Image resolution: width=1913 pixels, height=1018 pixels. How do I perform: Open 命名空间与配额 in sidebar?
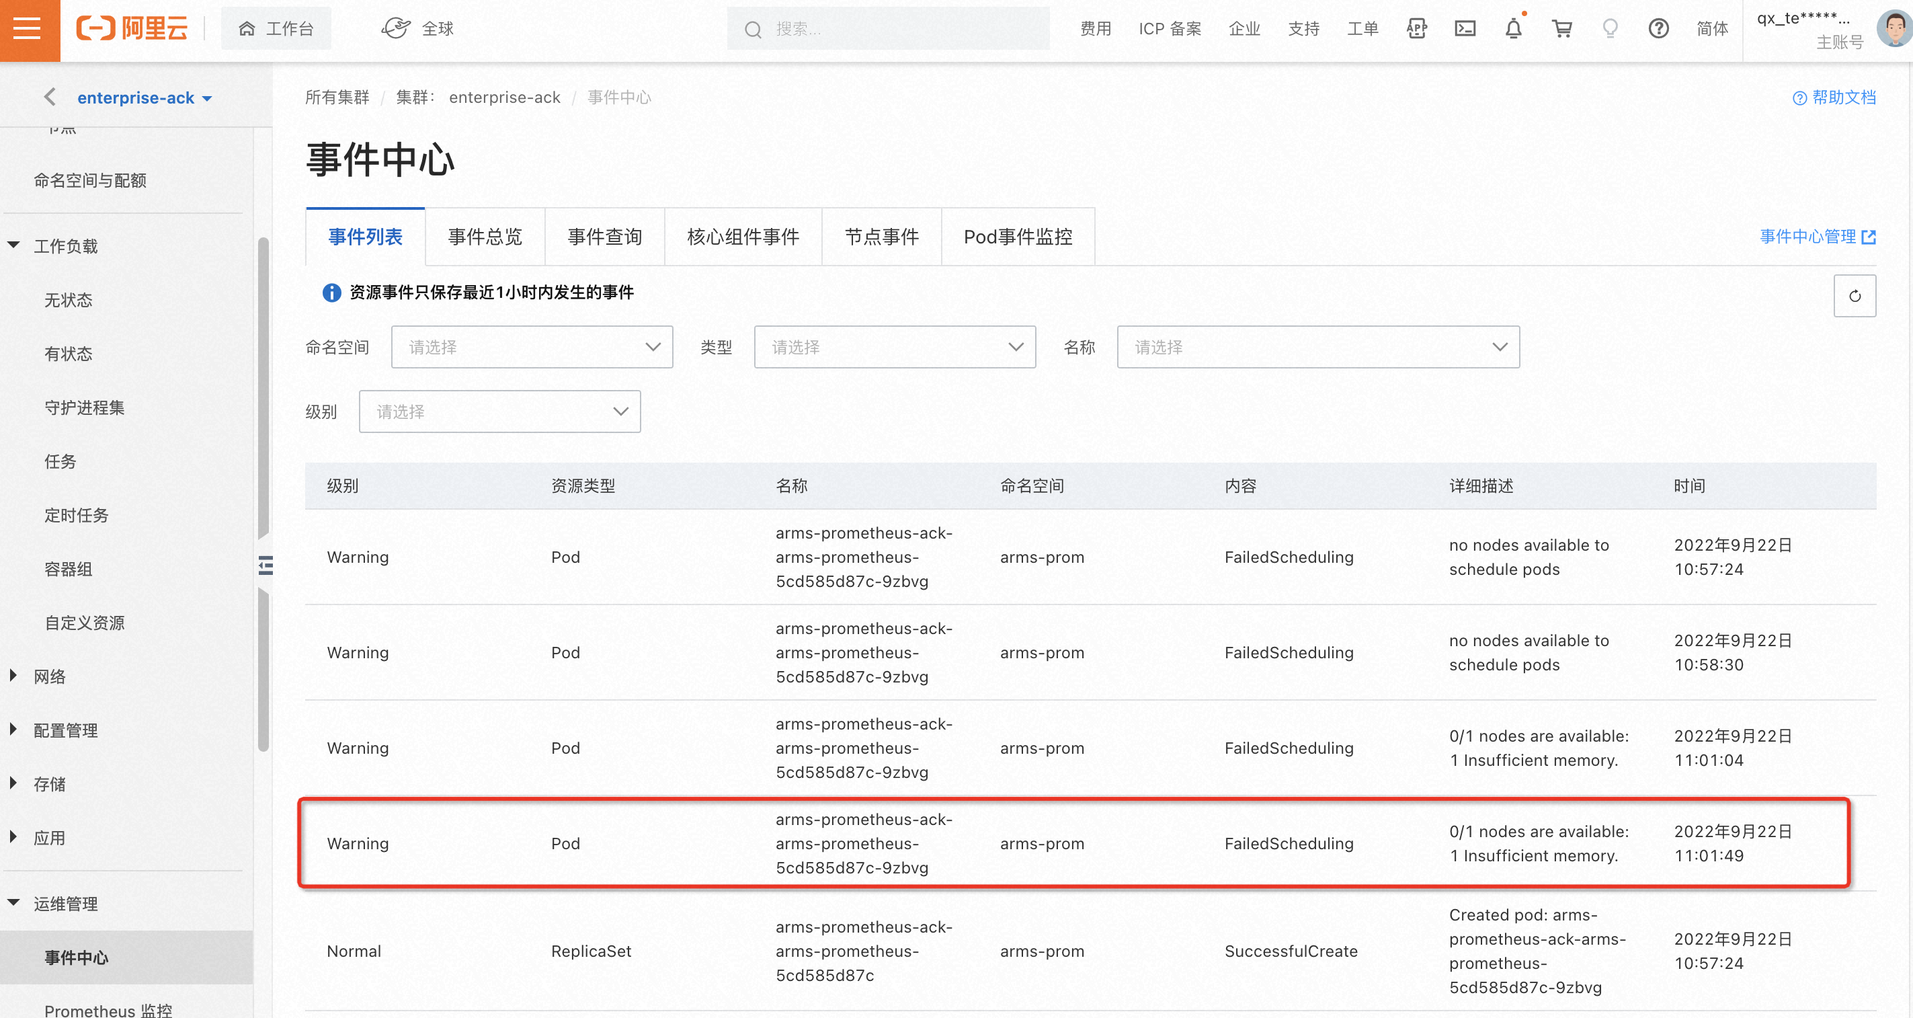tap(90, 181)
